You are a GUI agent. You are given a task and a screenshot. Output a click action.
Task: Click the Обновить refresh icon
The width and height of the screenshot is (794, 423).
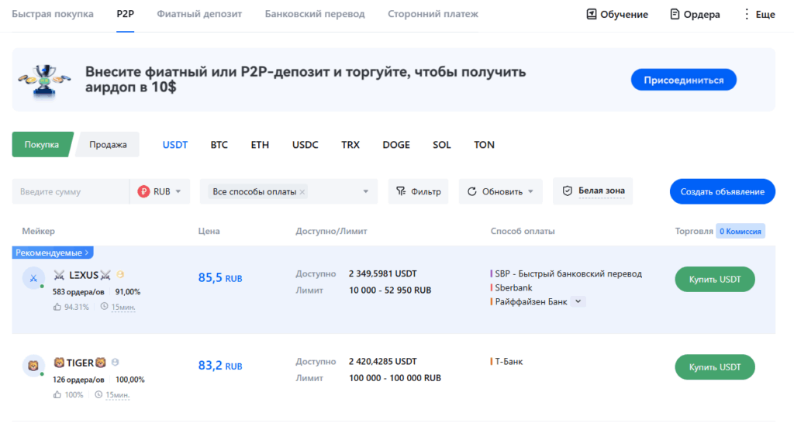coord(472,191)
